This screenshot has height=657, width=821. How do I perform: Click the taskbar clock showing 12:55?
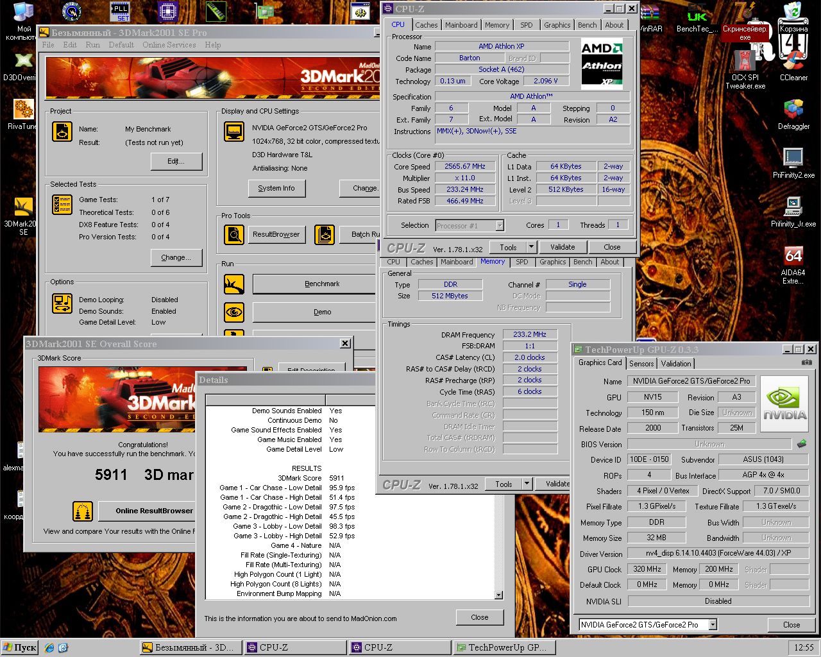(804, 647)
